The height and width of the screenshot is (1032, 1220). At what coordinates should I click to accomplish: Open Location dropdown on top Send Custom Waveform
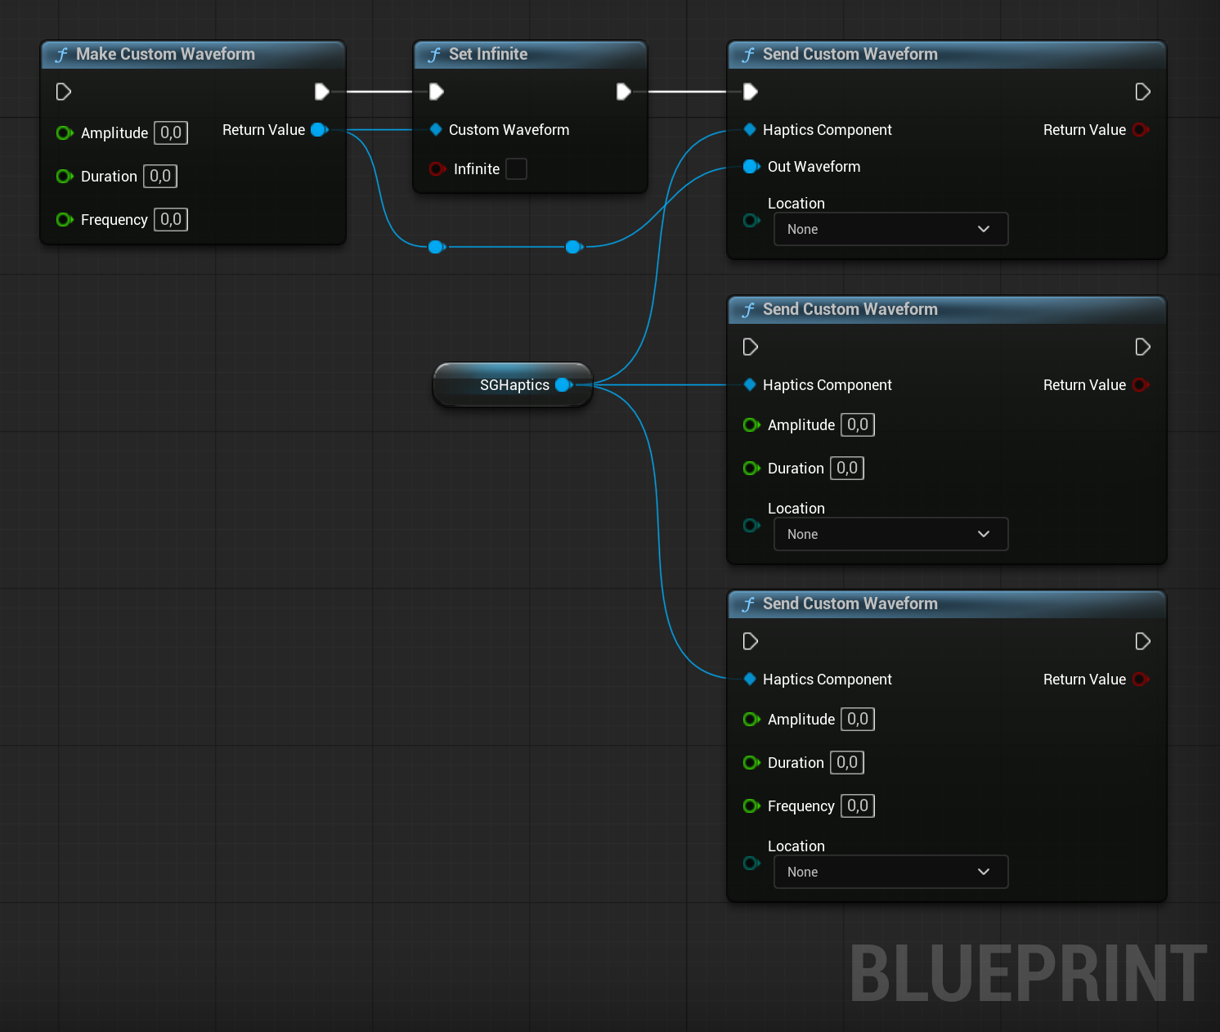pyautogui.click(x=890, y=229)
